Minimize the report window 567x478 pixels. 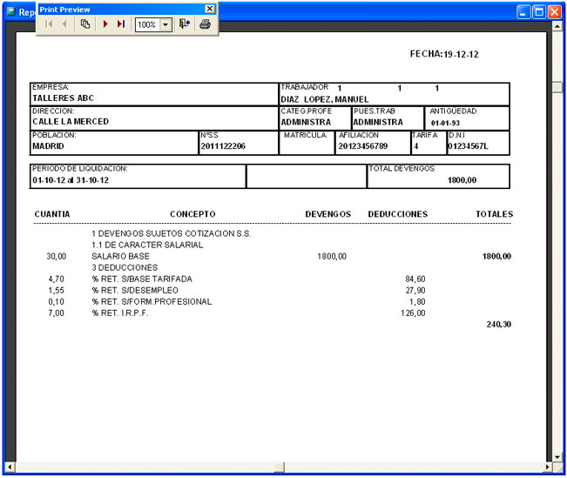coord(523,12)
